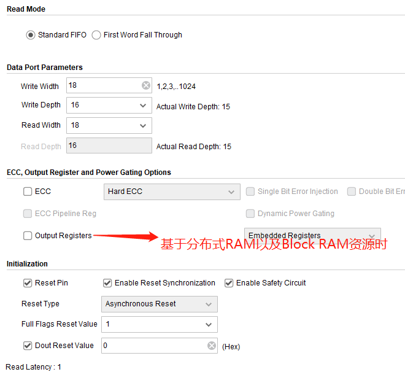This screenshot has height=380, width=405.
Task: Uncheck the Reset Pin checkbox
Action: [28, 283]
